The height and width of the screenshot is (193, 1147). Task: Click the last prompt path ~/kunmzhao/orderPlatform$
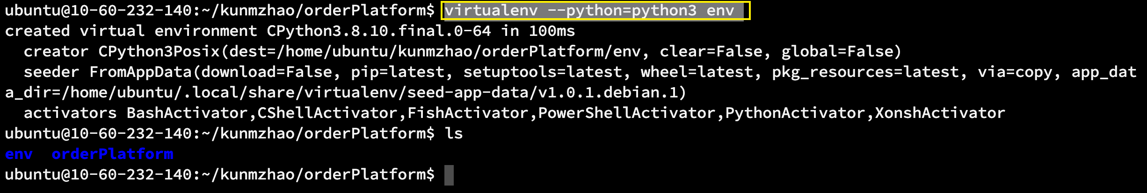point(318,175)
